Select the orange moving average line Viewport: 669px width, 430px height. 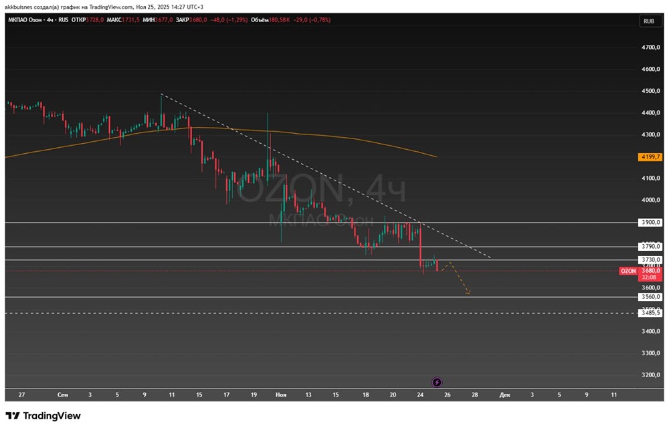click(298, 134)
